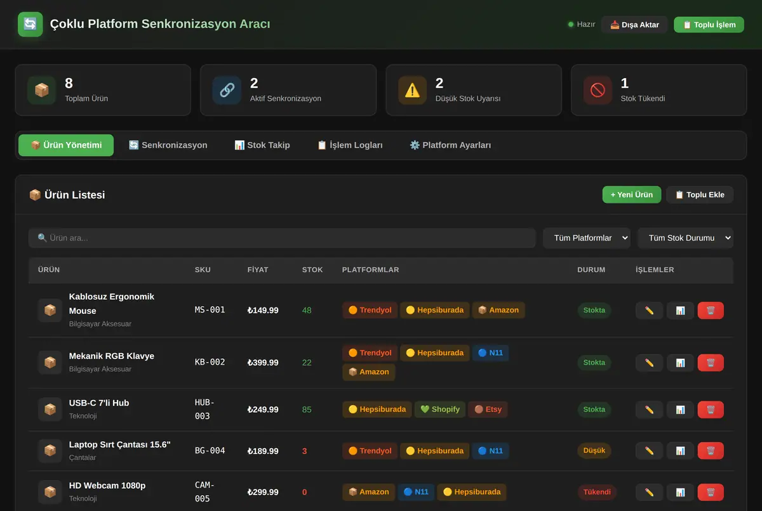
Task: Edit the Kablosuz Ergonomik Mouse product
Action: click(649, 311)
